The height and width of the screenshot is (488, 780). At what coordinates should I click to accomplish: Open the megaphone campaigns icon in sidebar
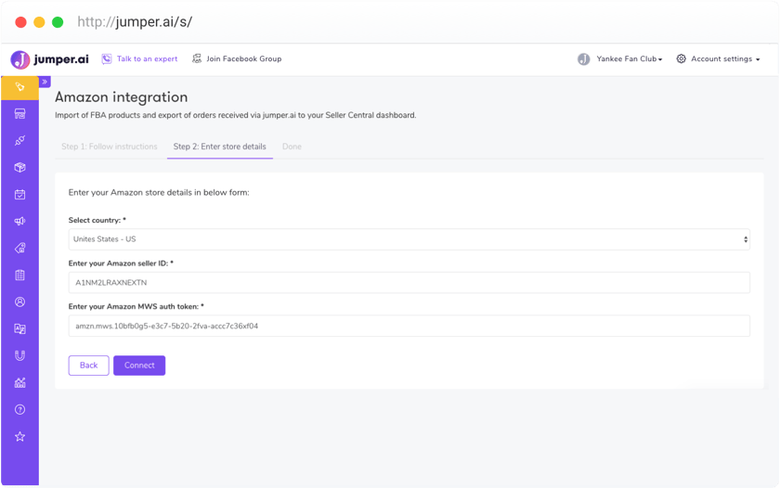click(x=19, y=222)
